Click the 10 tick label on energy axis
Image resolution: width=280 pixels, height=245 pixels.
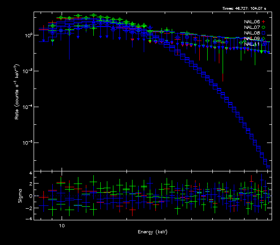(61, 225)
